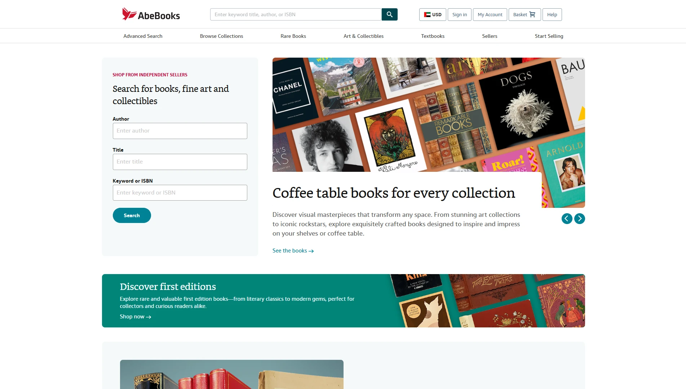Viewport: 686px width, 389px height.
Task: View the shopping Basket
Action: (525, 14)
